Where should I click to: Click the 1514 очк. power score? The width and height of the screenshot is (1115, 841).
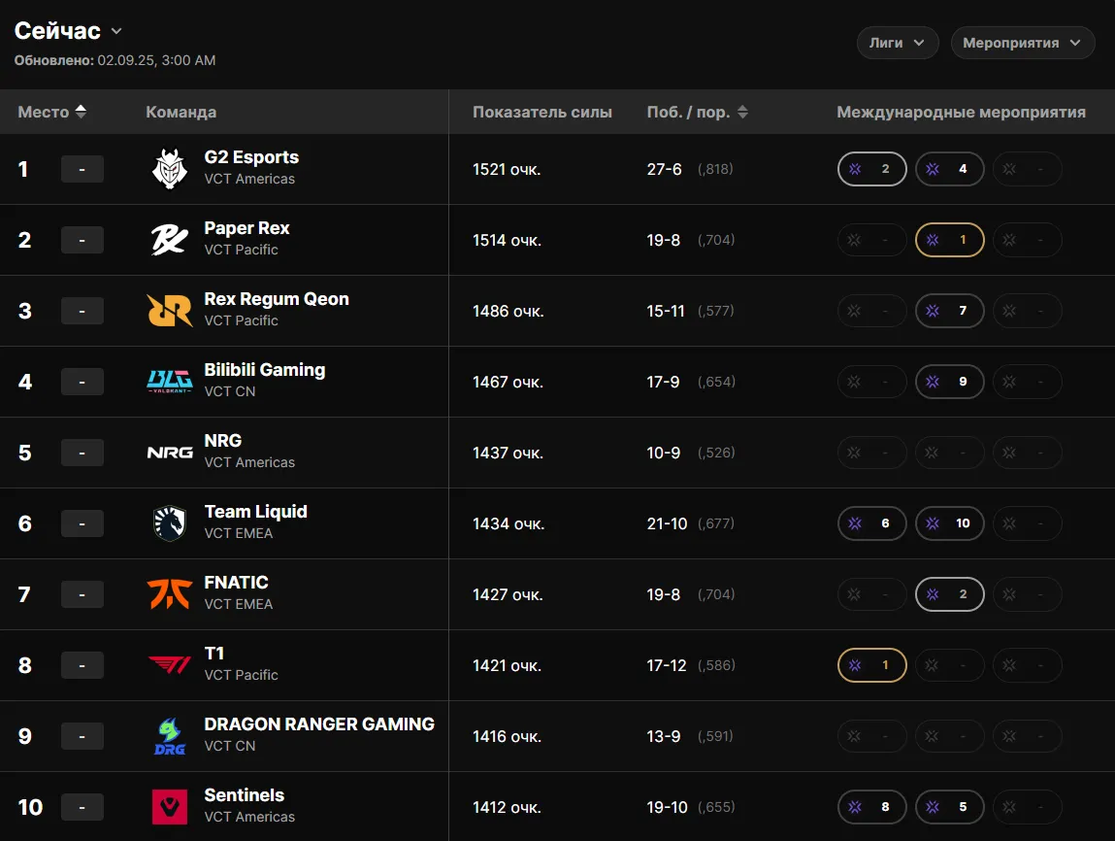coord(507,241)
